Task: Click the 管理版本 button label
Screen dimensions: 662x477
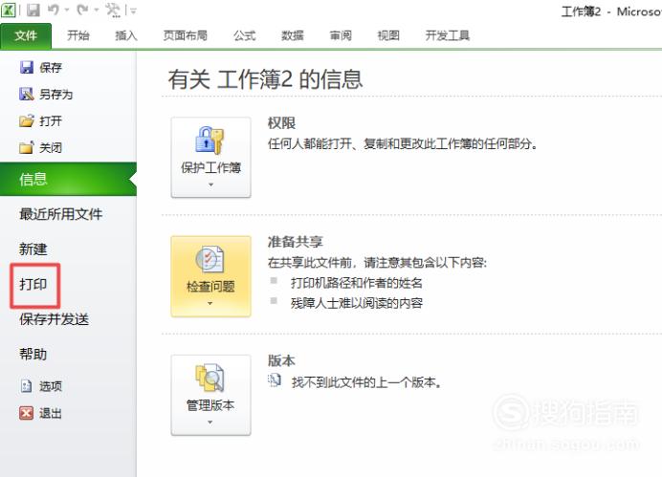Action: pyautogui.click(x=210, y=405)
